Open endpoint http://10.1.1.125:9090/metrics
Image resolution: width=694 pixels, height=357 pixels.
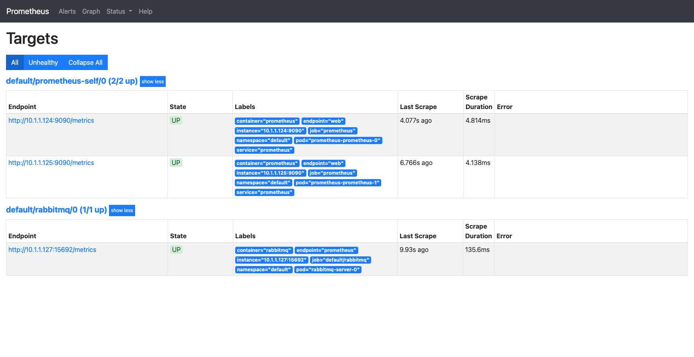[51, 163]
